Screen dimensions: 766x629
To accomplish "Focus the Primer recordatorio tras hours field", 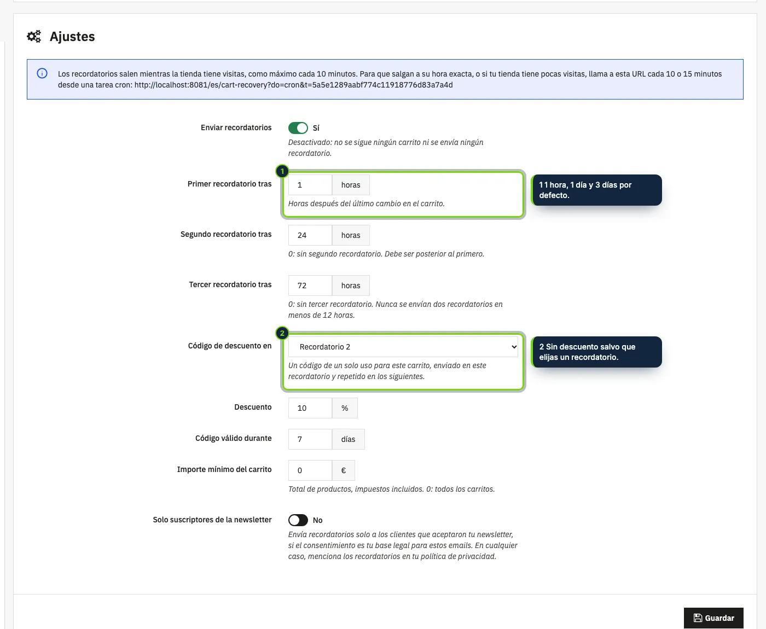I will (310, 185).
